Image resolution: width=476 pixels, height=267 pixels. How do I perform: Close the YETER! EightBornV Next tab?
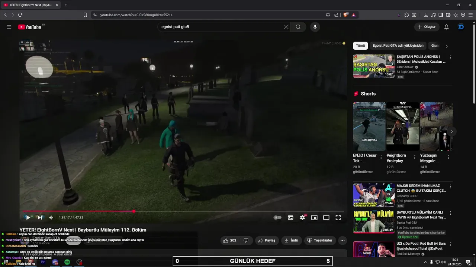pyautogui.click(x=57, y=5)
